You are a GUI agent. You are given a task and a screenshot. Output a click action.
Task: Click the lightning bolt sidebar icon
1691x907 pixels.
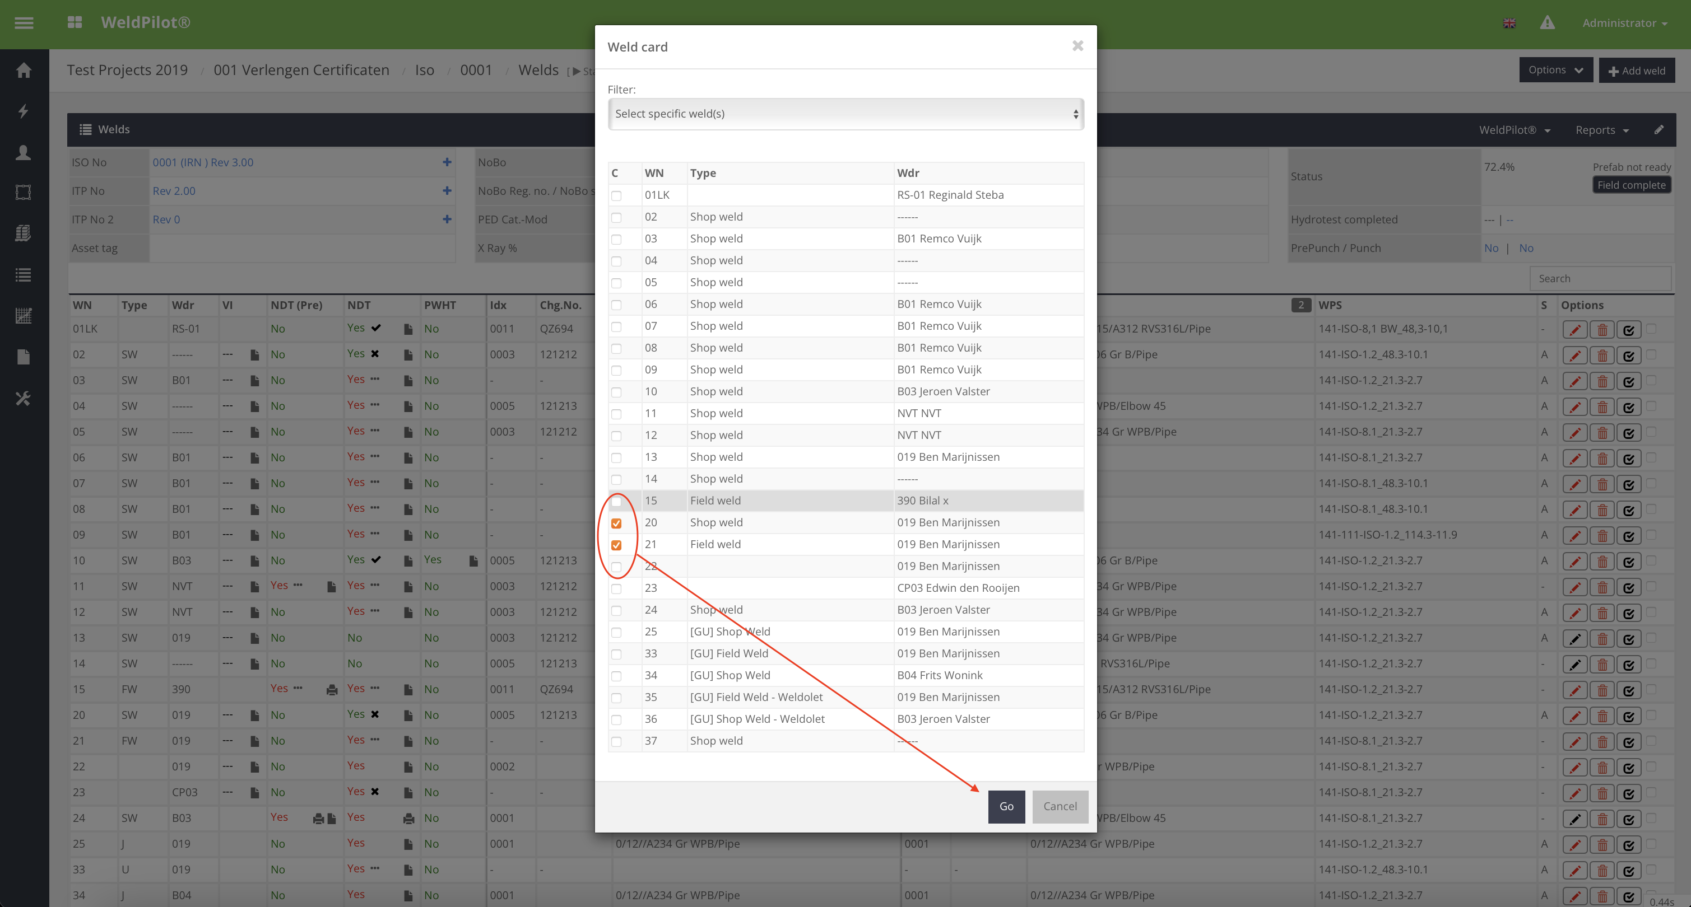pyautogui.click(x=24, y=111)
